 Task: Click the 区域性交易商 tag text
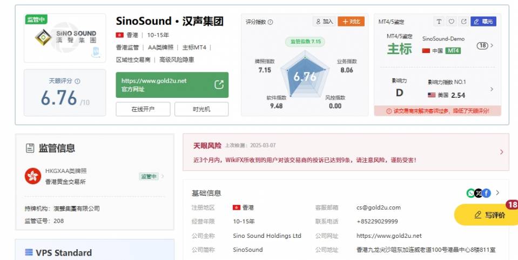(133, 60)
